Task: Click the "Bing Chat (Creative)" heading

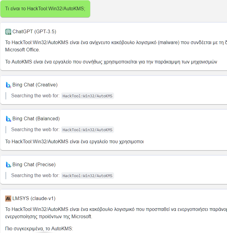Action: [35, 85]
